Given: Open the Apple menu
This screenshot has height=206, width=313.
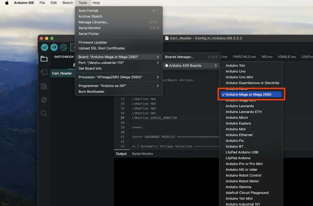Looking at the screenshot, I should (7, 3).
